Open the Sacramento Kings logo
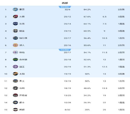The image size is (130, 114). [x=15, y=67]
